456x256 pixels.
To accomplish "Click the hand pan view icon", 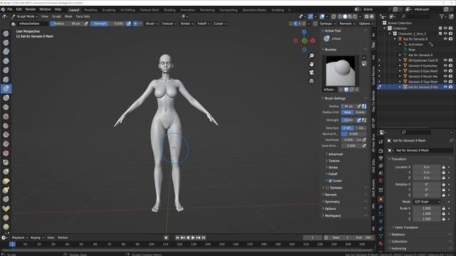I will pyautogui.click(x=311, y=64).
